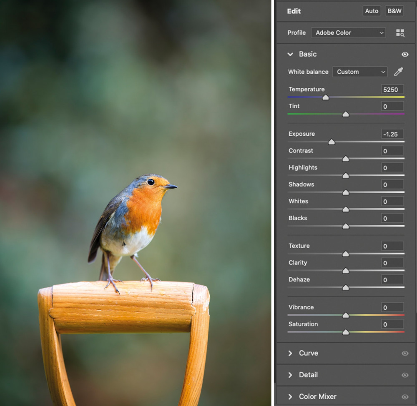Image resolution: width=417 pixels, height=406 pixels.
Task: Click the Vibrance slider handle
Action: 346,315
